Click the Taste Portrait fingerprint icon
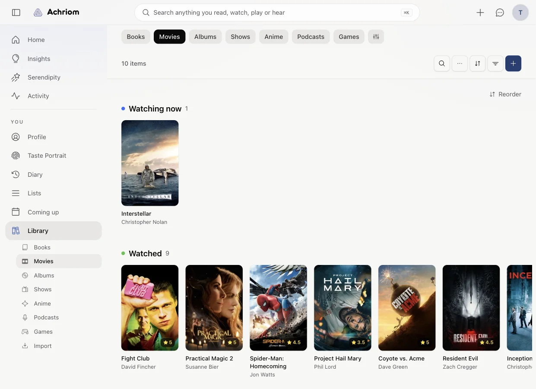This screenshot has width=536, height=389. [16, 156]
